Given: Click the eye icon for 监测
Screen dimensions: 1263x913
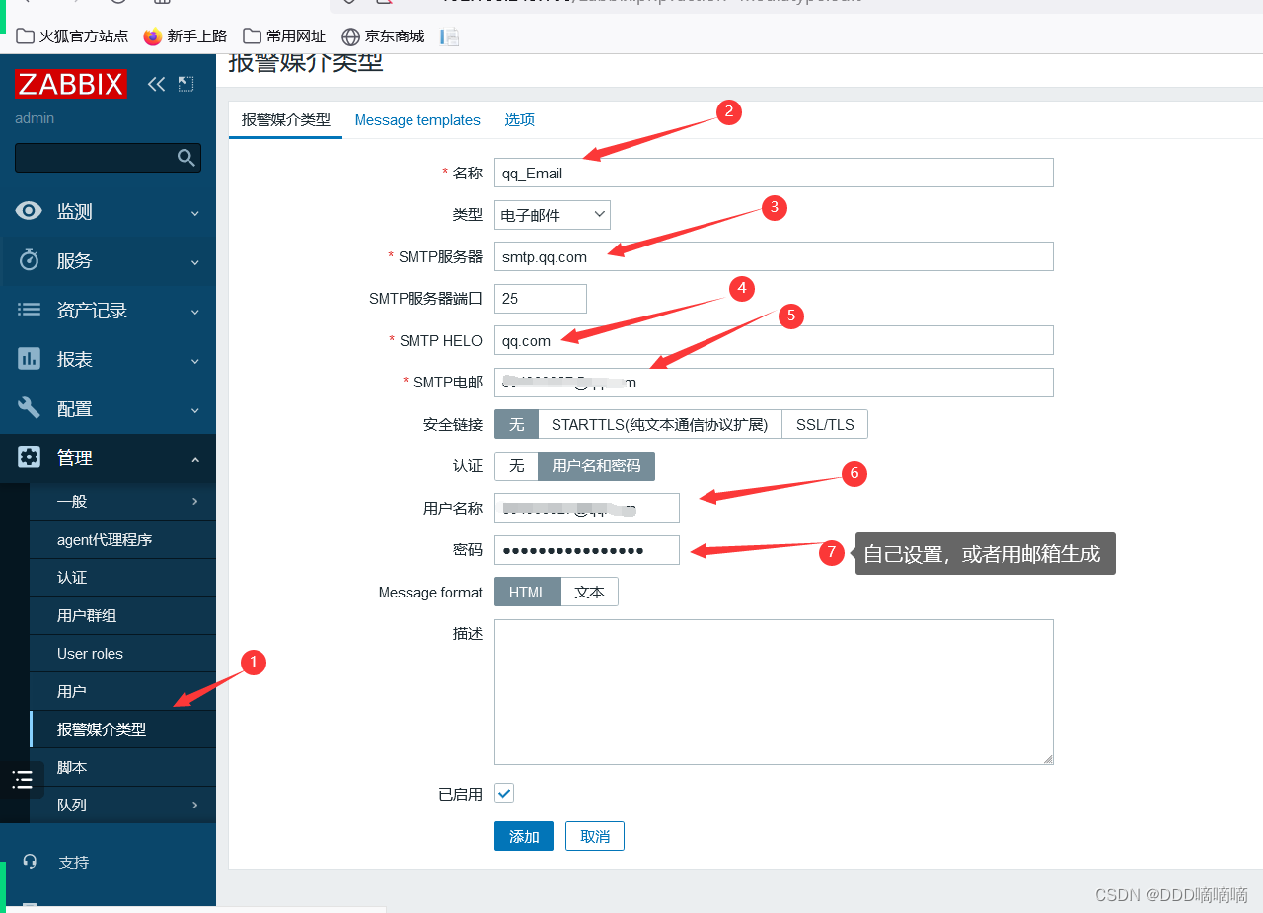Looking at the screenshot, I should point(30,211).
